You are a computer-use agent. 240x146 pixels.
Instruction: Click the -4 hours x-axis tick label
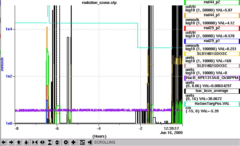tap(99, 128)
